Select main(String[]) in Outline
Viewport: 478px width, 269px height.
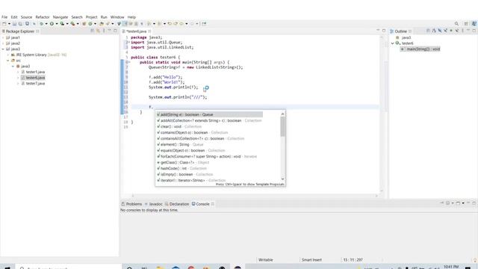[420, 49]
